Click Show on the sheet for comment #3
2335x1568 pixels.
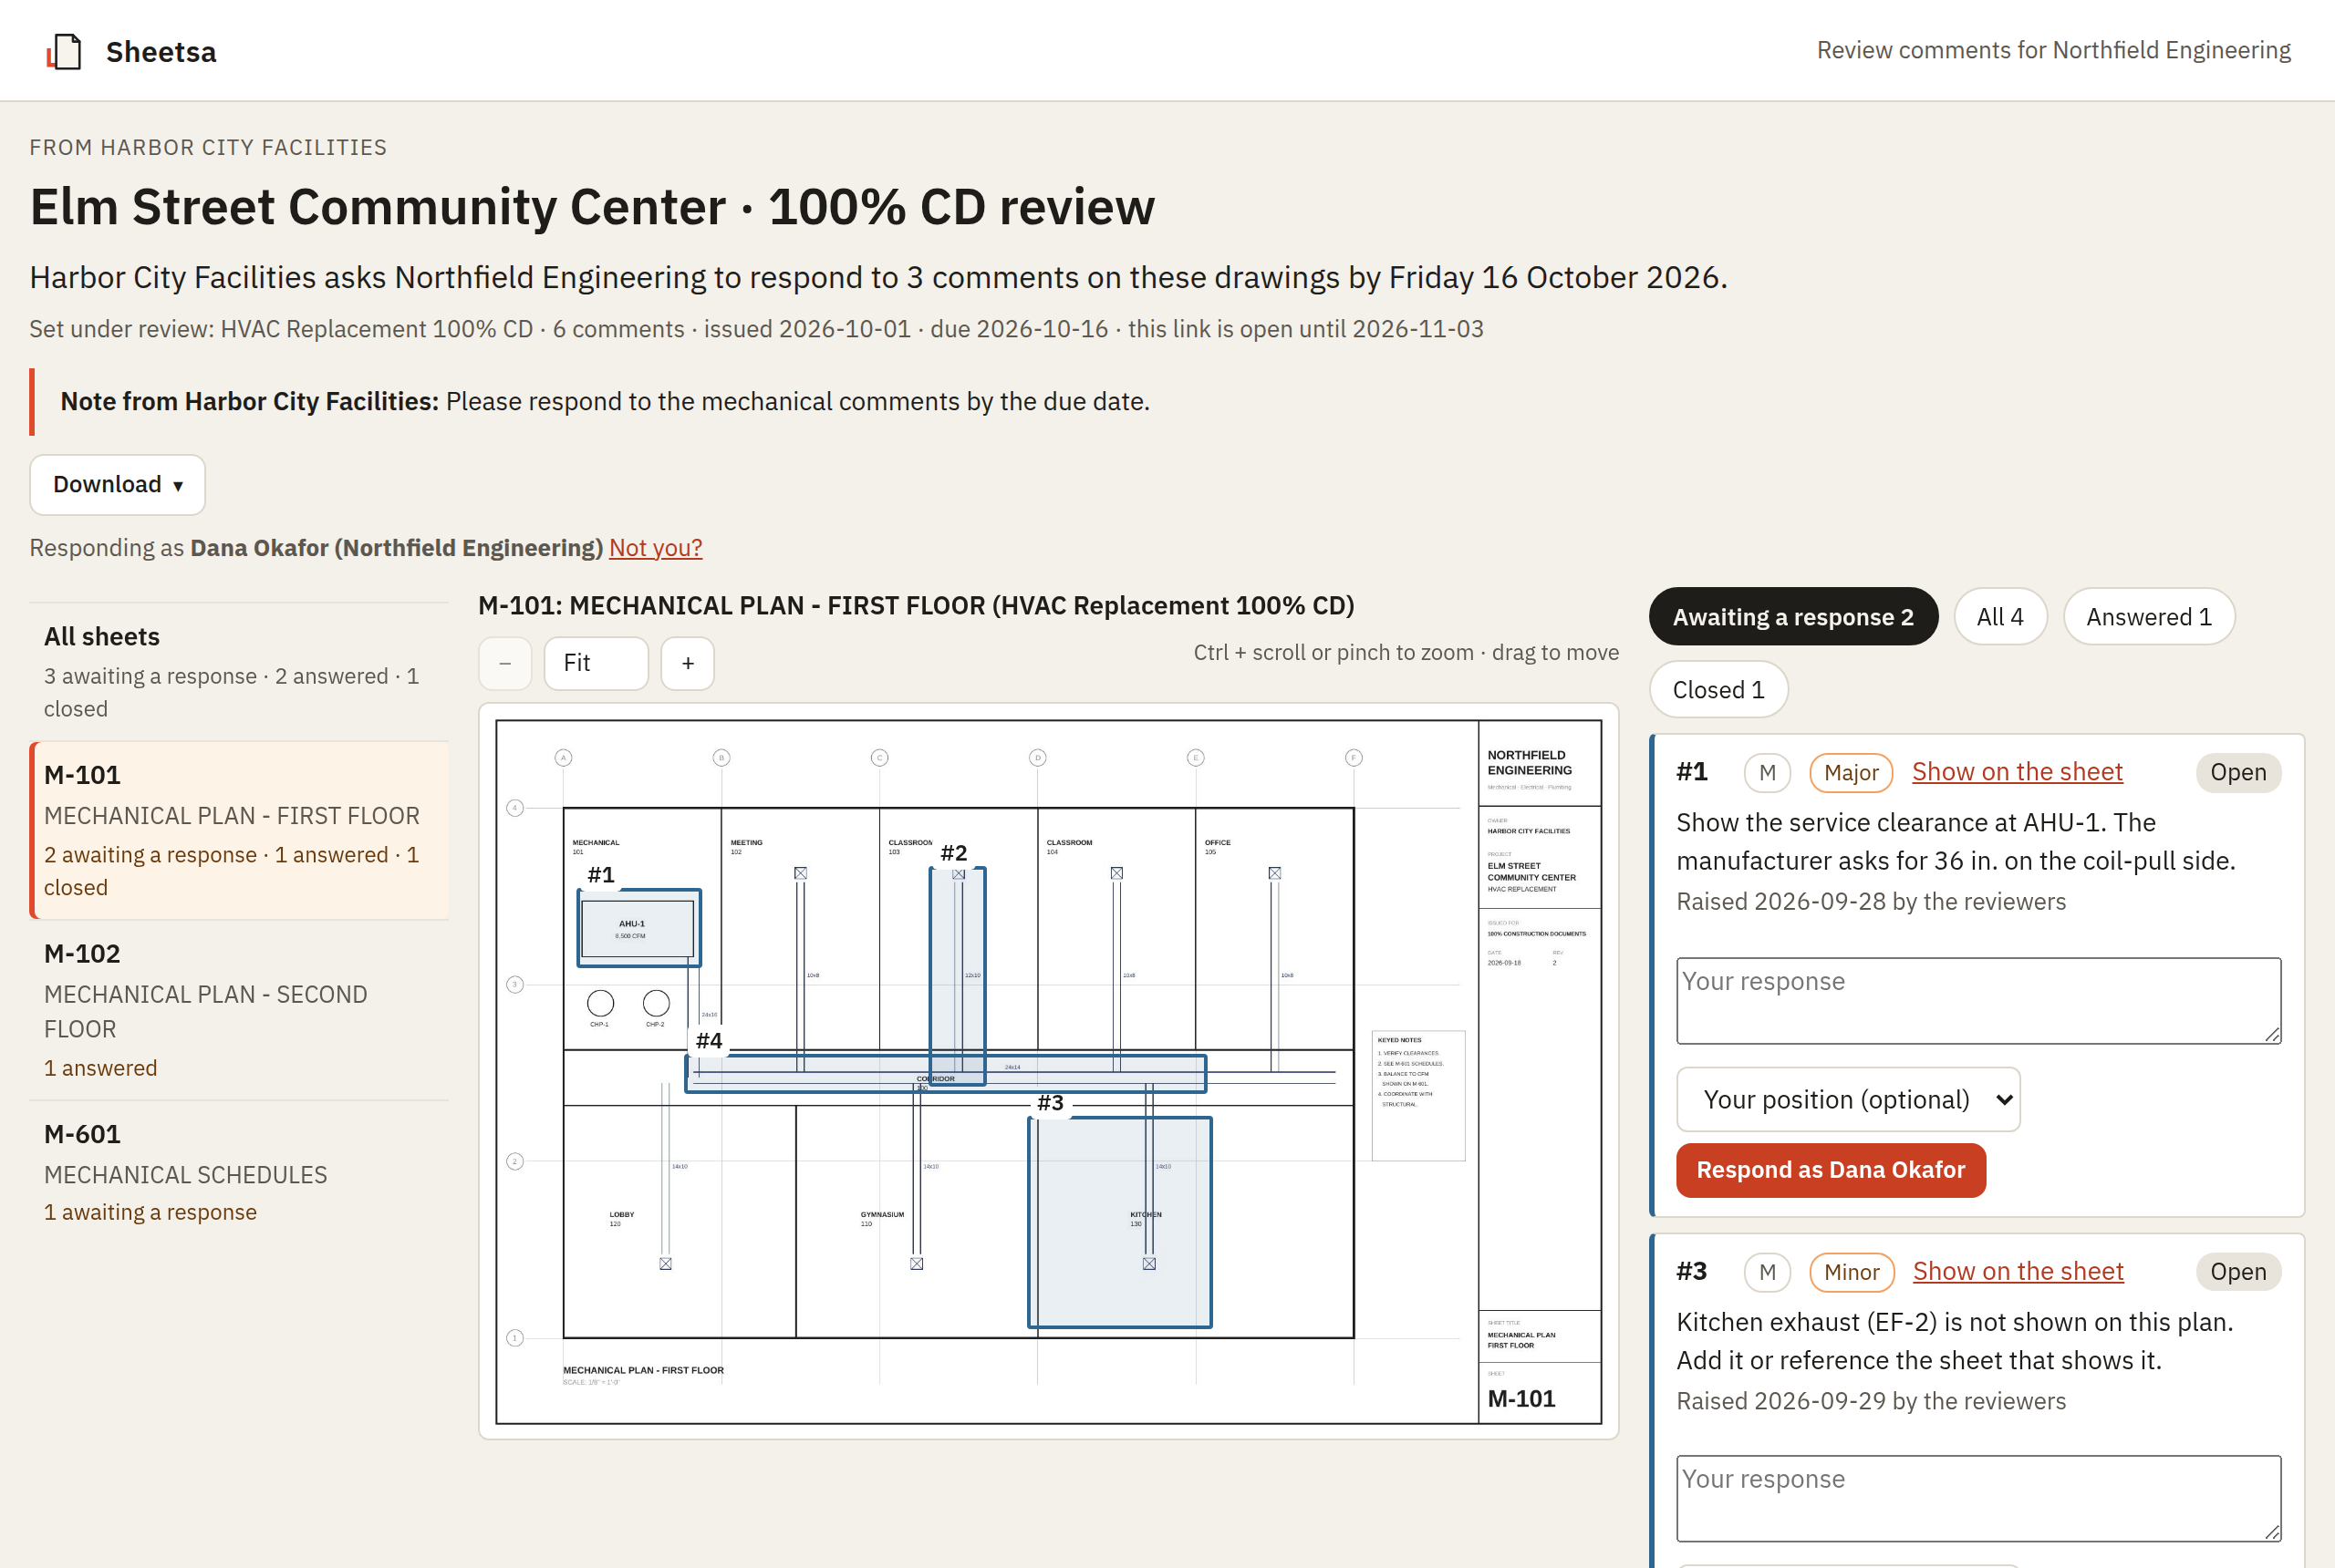[x=2018, y=1271]
